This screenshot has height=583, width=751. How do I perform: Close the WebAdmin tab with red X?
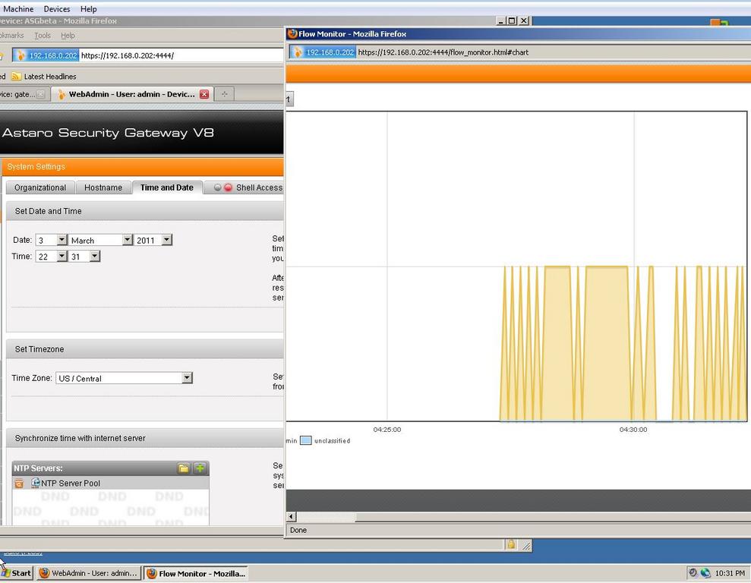pyautogui.click(x=204, y=94)
